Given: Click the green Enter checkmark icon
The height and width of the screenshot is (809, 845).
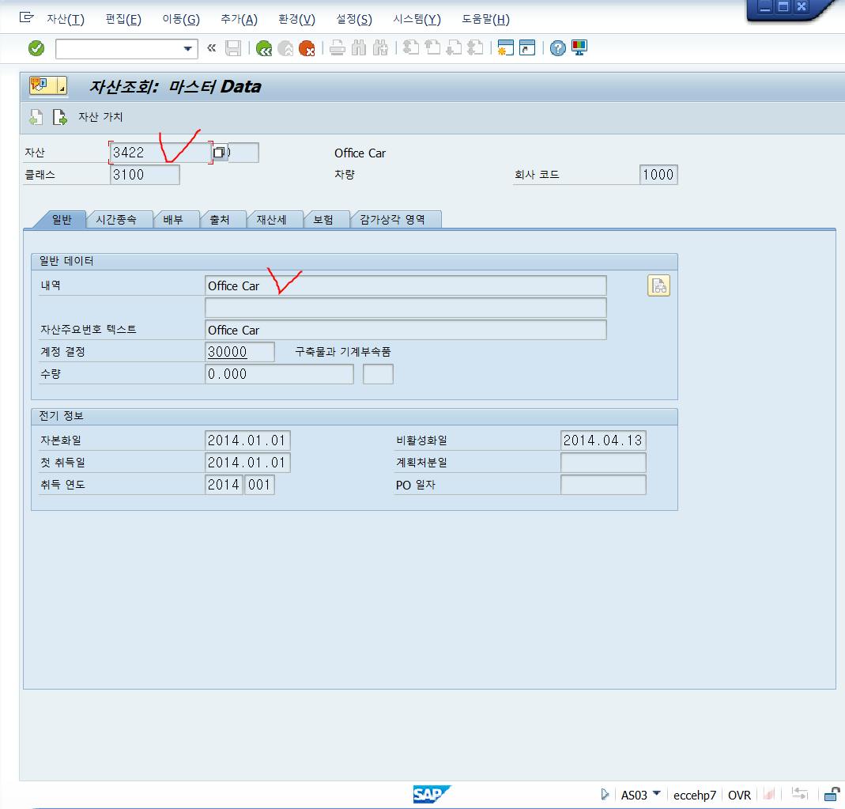Looking at the screenshot, I should [x=36, y=48].
